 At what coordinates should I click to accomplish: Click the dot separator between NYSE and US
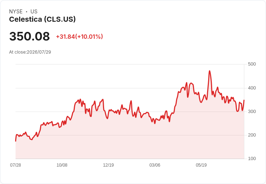[x=26, y=12]
